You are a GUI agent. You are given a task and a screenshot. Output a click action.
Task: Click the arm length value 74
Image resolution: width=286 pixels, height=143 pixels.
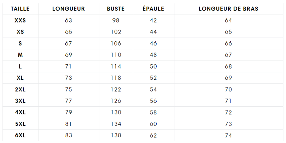228,135
